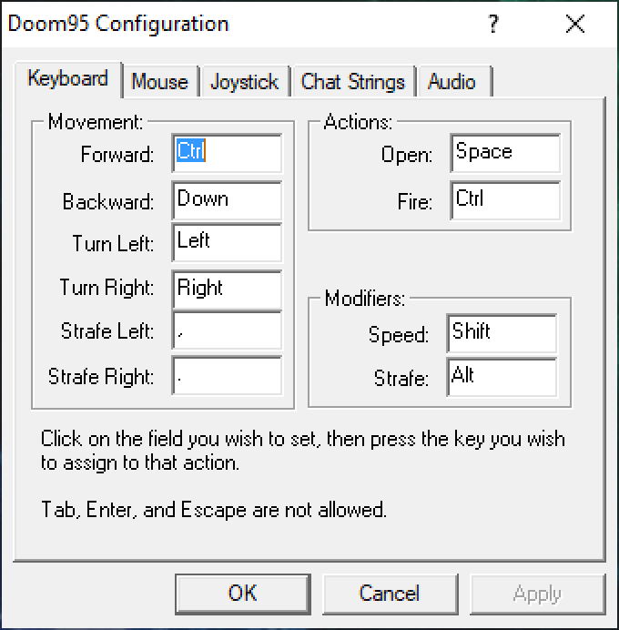The width and height of the screenshot is (619, 630).
Task: Click the Speed modifier key field
Action: [502, 333]
